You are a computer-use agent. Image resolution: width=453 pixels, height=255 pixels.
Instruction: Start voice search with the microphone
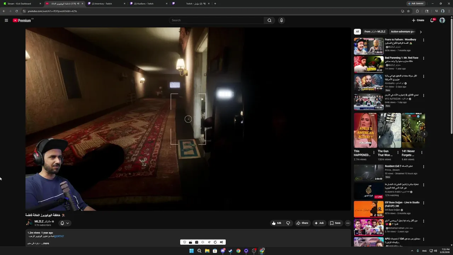[x=281, y=20]
